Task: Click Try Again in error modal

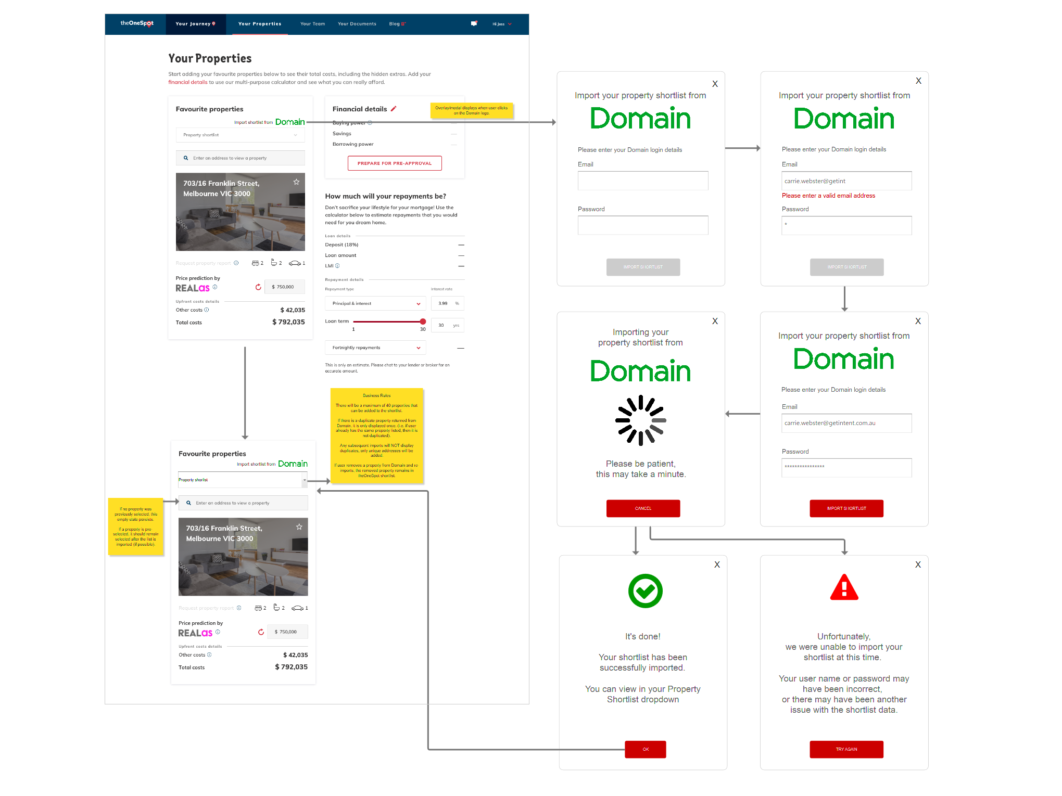Action: click(846, 749)
